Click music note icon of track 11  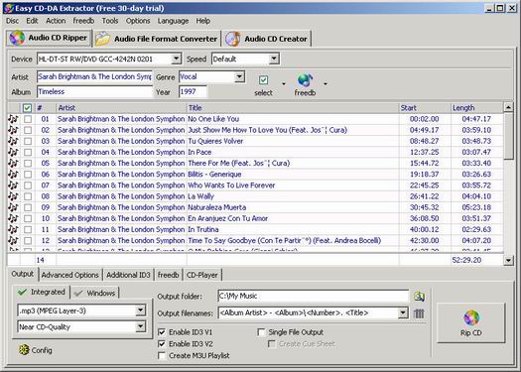tap(13, 229)
